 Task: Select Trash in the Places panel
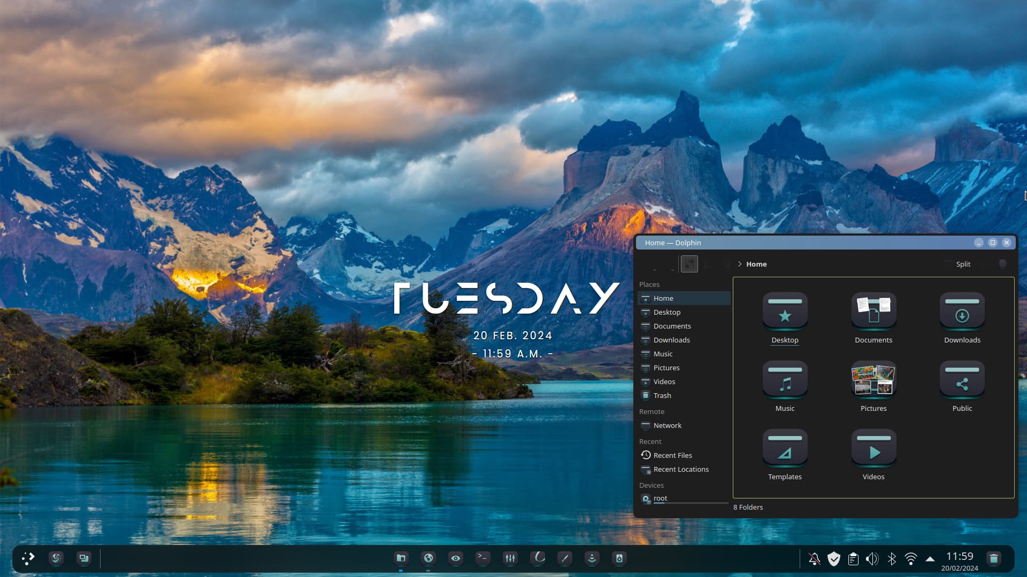(662, 395)
